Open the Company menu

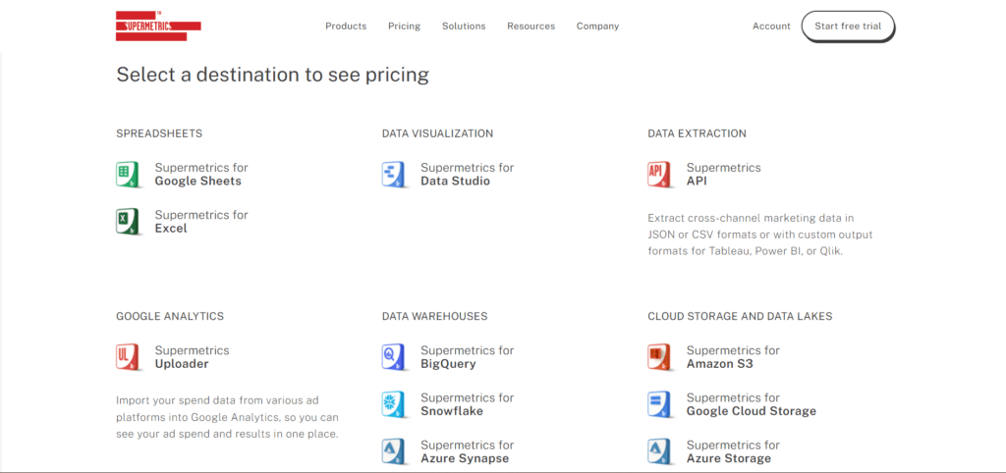click(598, 26)
